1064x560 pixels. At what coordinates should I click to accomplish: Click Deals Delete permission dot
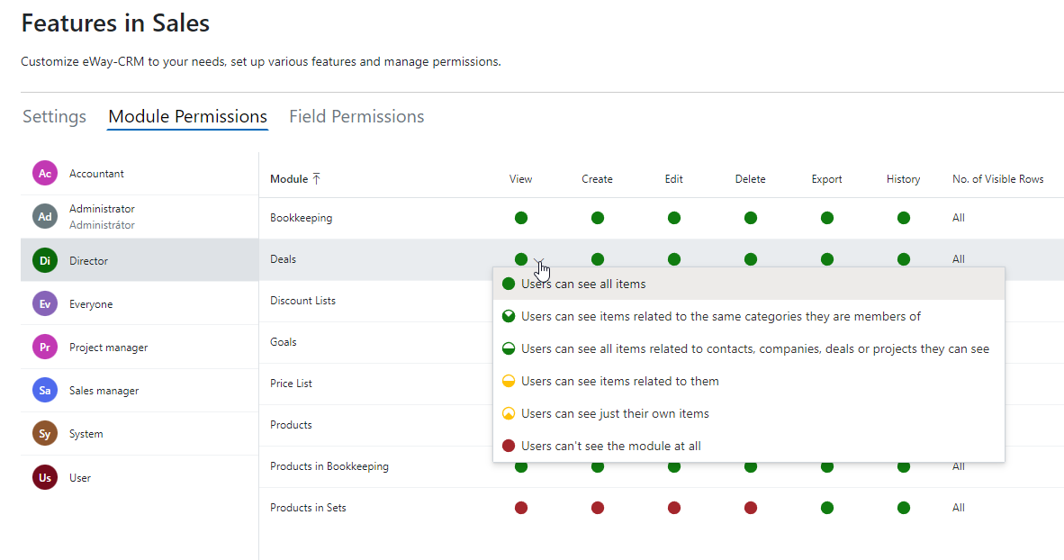point(751,259)
